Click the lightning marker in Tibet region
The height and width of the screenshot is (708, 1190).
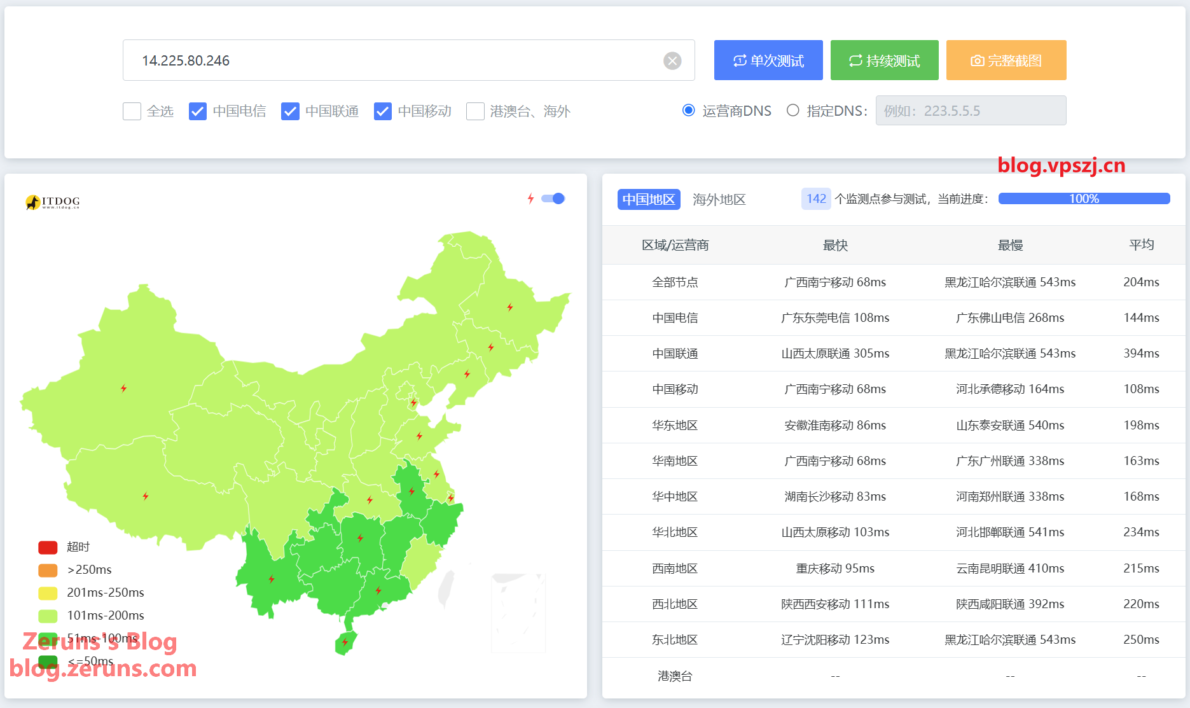click(146, 496)
